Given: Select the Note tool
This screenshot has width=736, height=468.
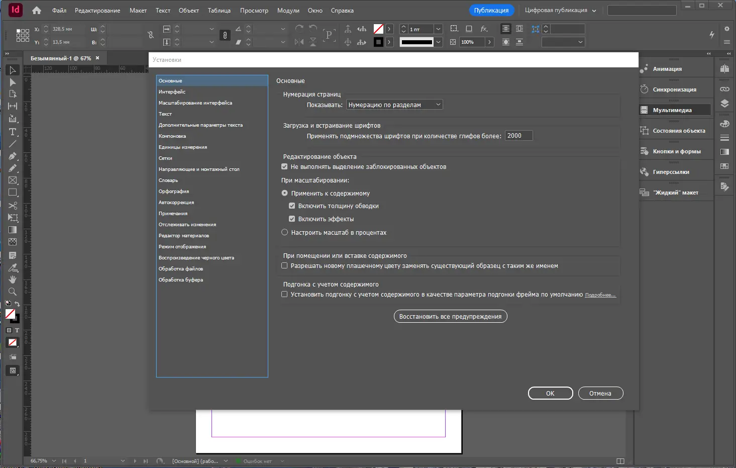Looking at the screenshot, I should pos(13,255).
